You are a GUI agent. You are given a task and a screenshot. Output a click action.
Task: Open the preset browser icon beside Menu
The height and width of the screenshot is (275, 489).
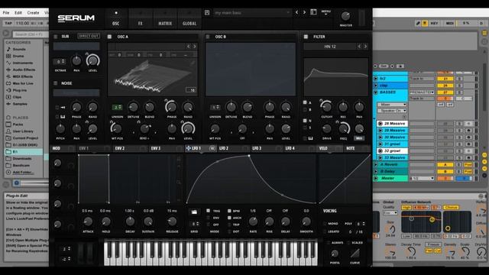click(x=313, y=12)
